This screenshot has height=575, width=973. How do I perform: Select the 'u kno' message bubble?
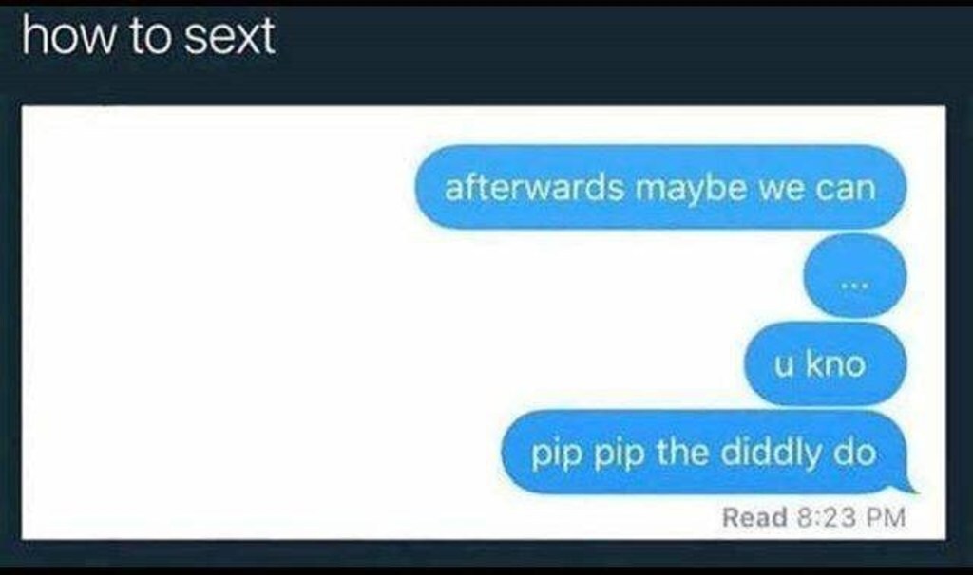[826, 364]
